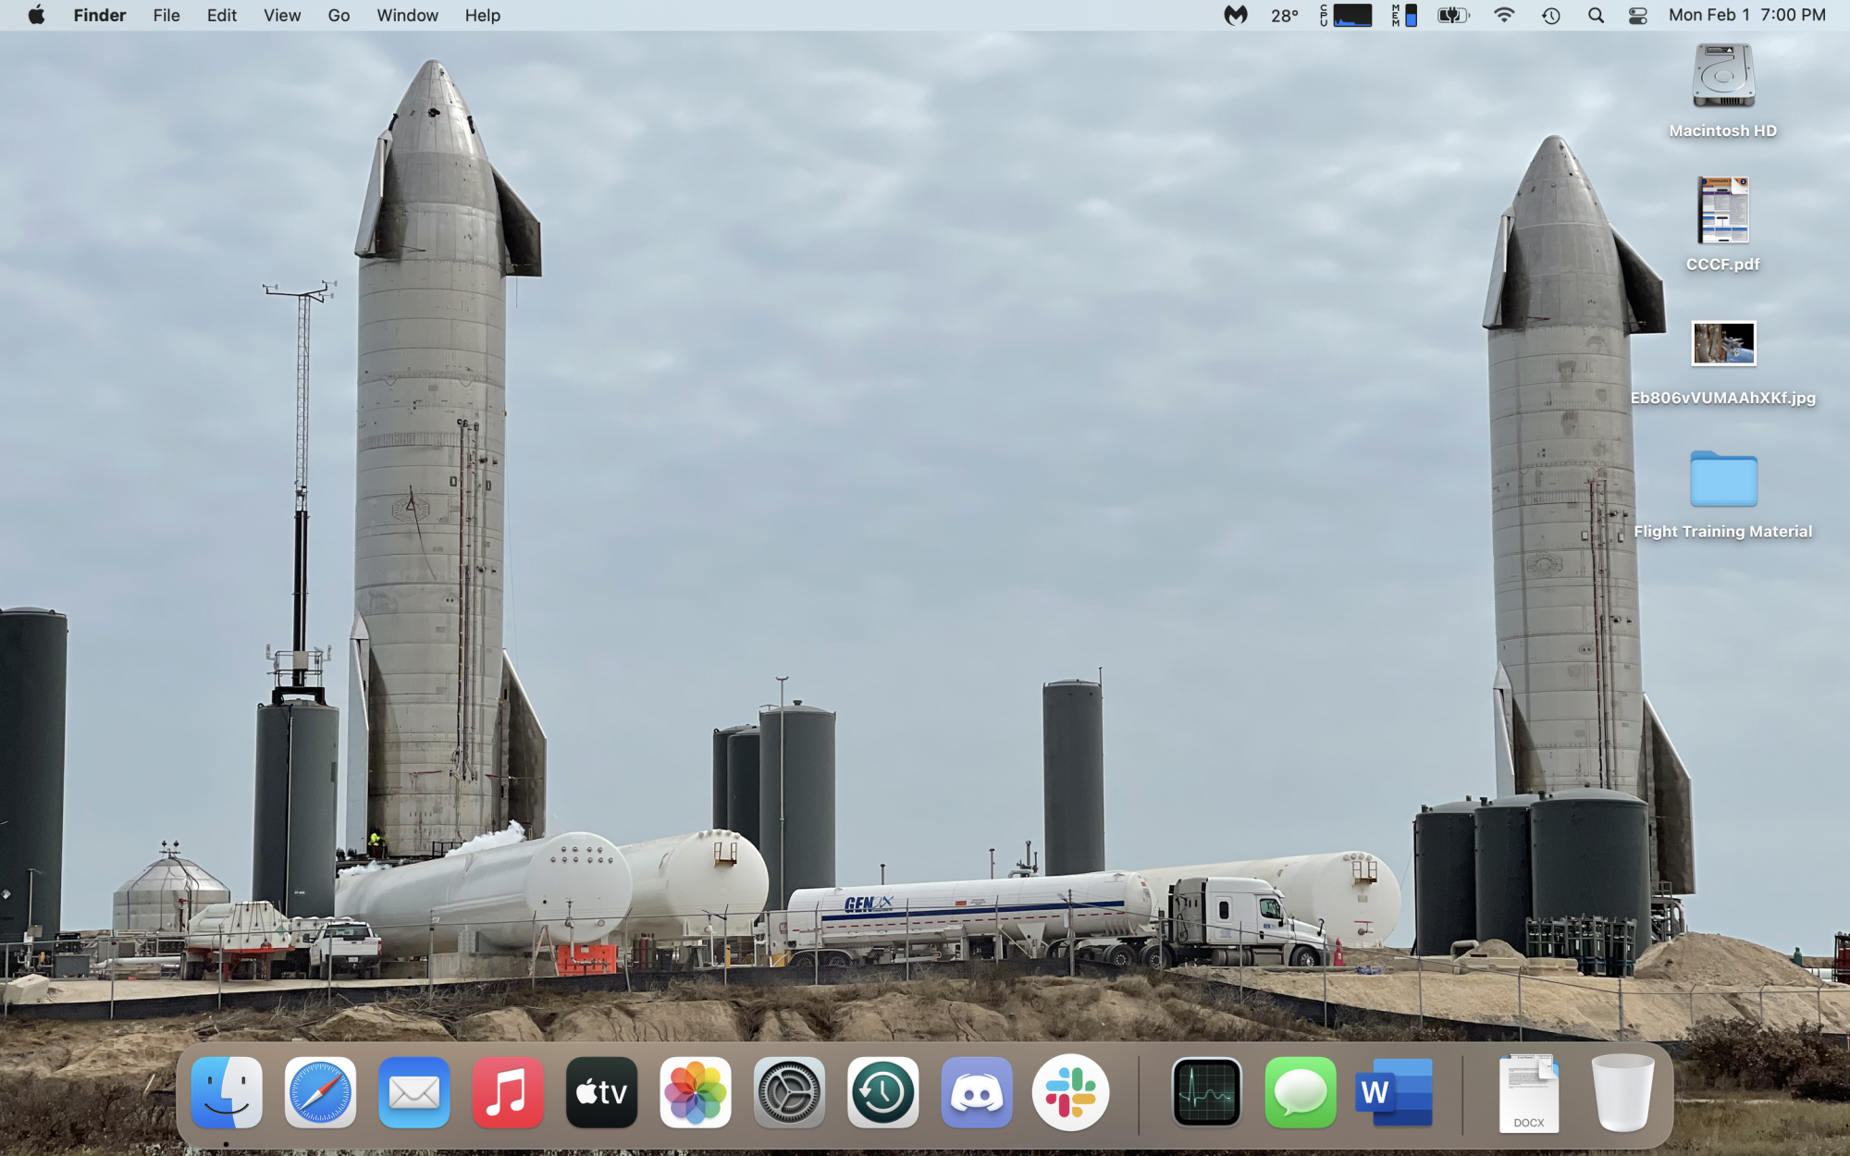The height and width of the screenshot is (1156, 1850).
Task: Launch Discord from the Dock
Action: pos(976,1093)
